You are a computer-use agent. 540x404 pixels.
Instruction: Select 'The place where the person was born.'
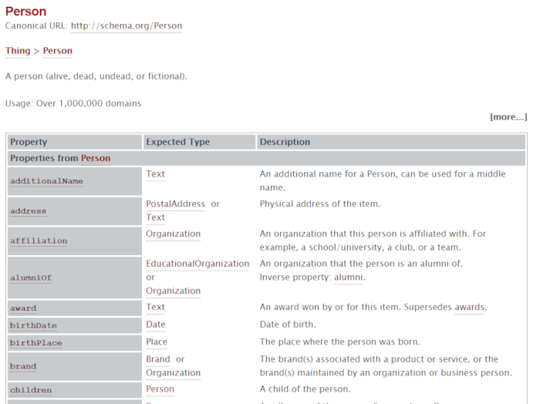(340, 342)
